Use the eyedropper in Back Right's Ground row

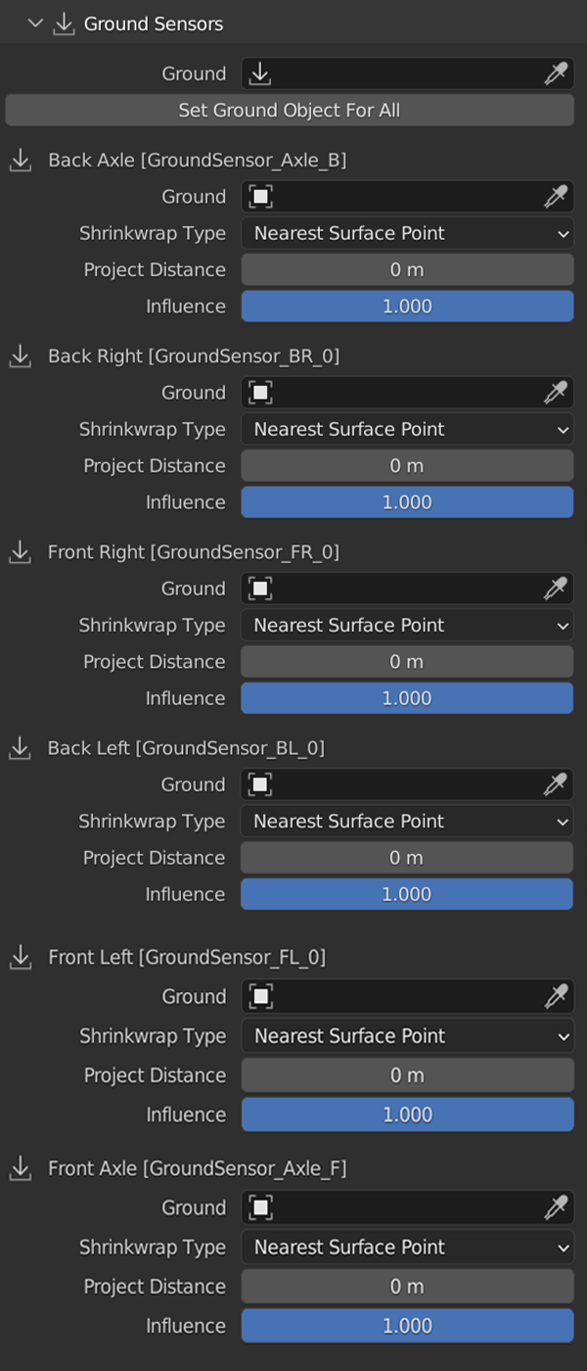point(556,392)
